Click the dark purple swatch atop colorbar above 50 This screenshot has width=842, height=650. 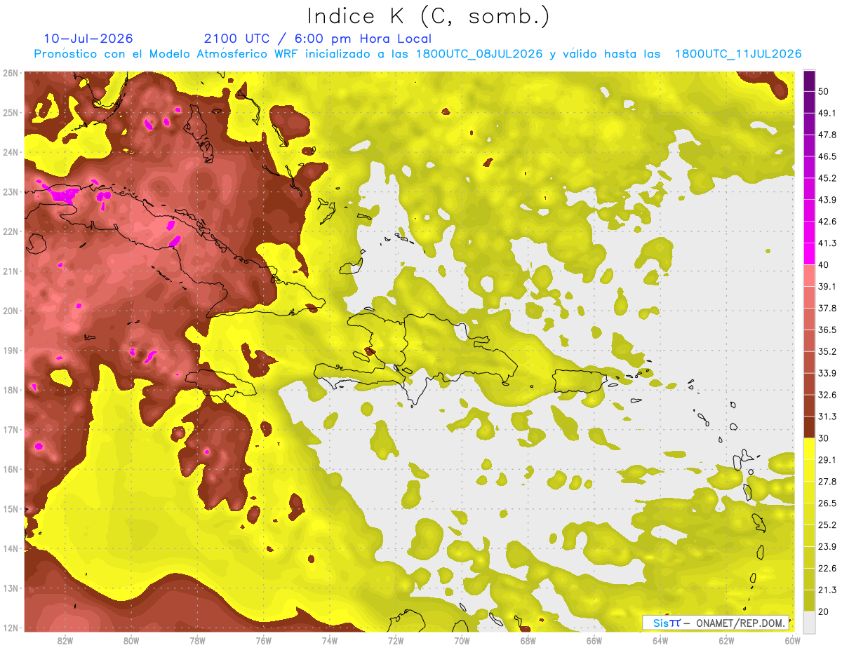(809, 80)
